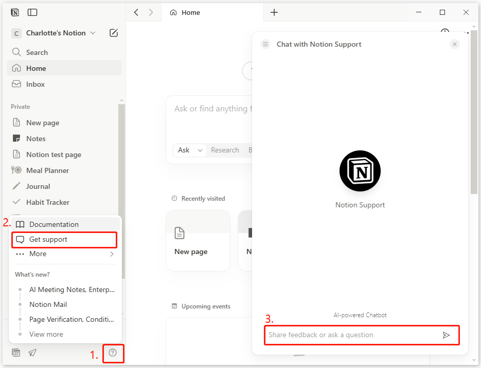Open the Charlotte's Notion workspace switcher

coord(54,33)
